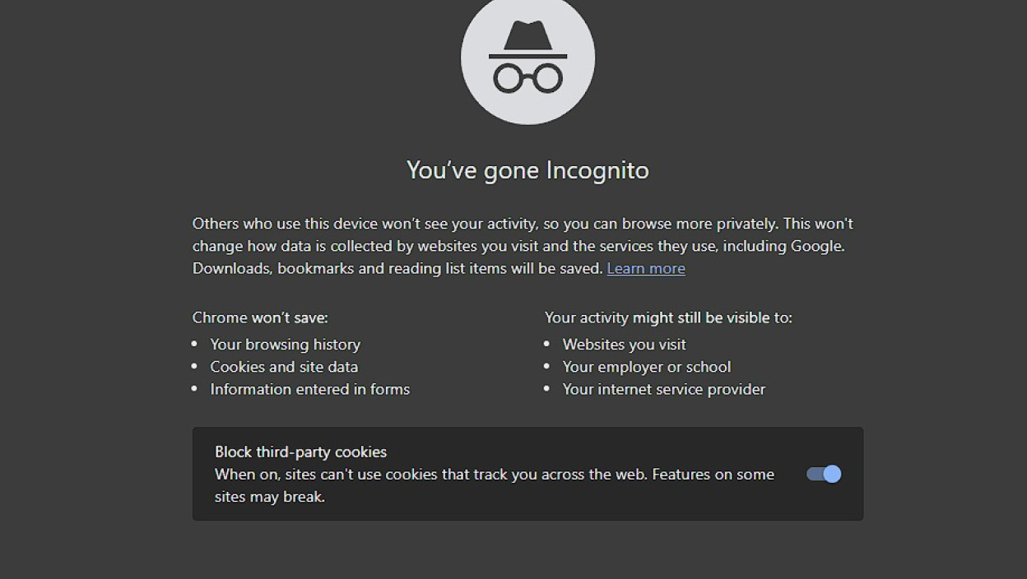Screen dimensions: 1027x579
Task: Click the Your browsing history bullet item
Action: [x=286, y=345]
